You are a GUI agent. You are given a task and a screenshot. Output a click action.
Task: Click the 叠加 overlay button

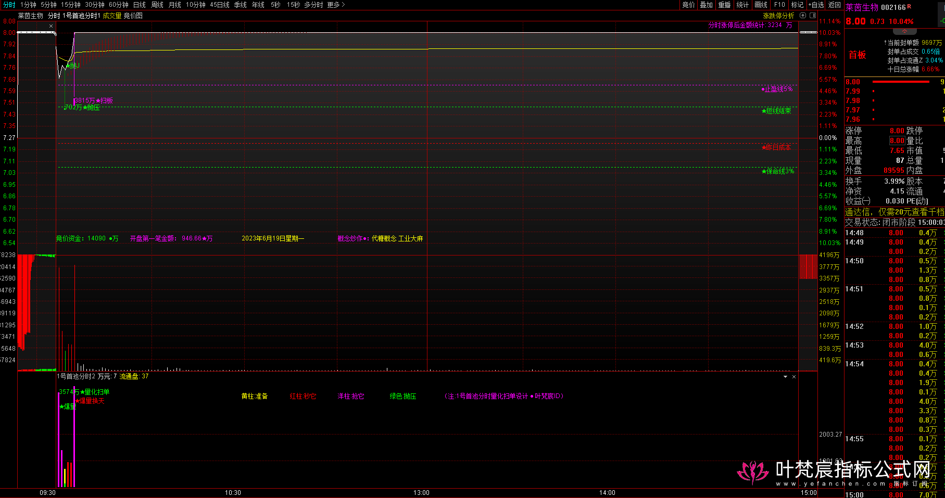[706, 5]
